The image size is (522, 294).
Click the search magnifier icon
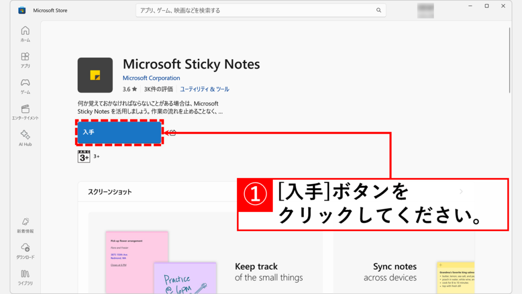coord(379,10)
